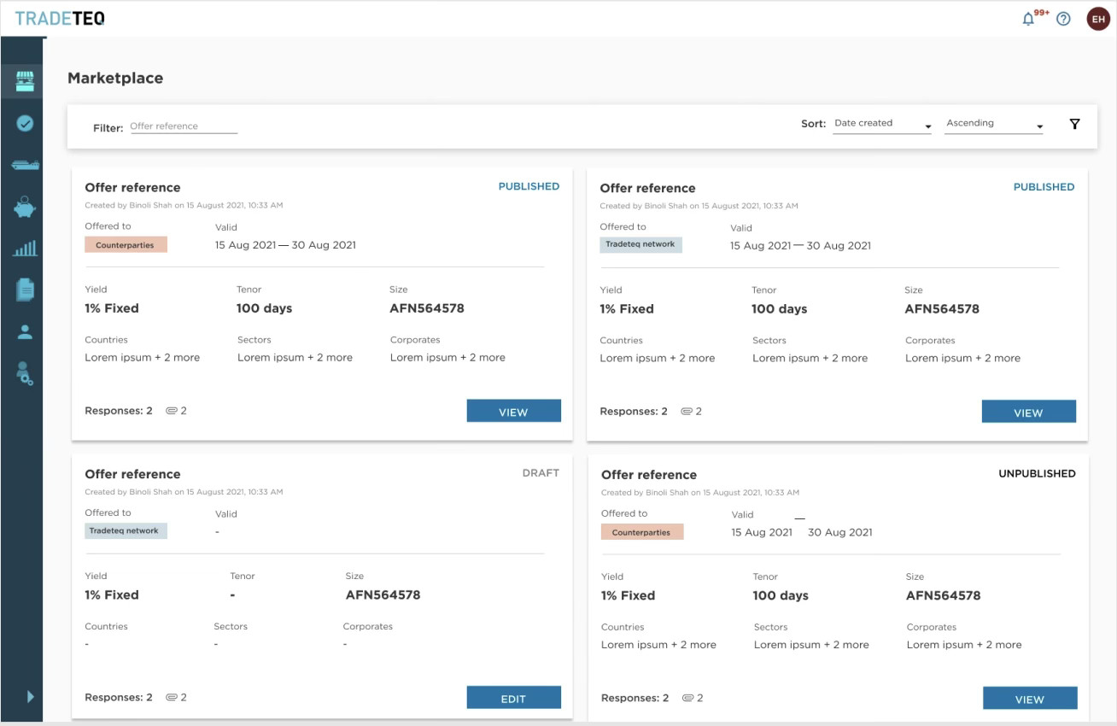1117x726 pixels.
Task: Click Counterparties tag on the unpublished offer
Action: (642, 532)
